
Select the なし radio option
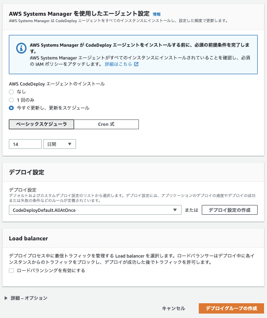(x=11, y=92)
